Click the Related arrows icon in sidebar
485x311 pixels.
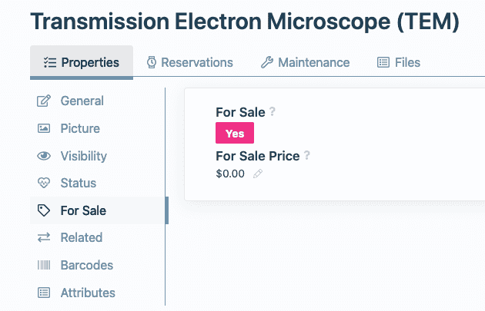44,238
